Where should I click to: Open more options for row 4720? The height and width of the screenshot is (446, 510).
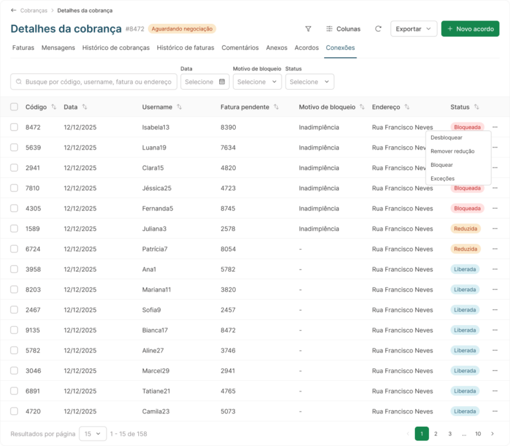[495, 411]
